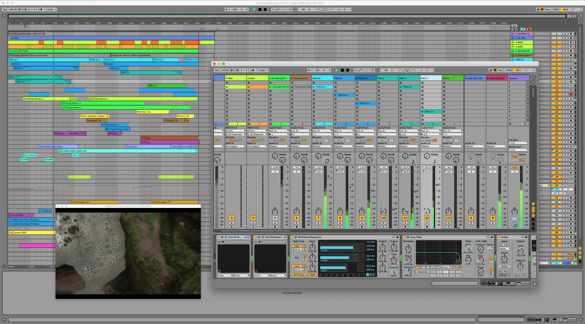Viewport: 585px width, 324px height.
Task: Toggle the metronome in the main window
Action: [x=40, y=9]
